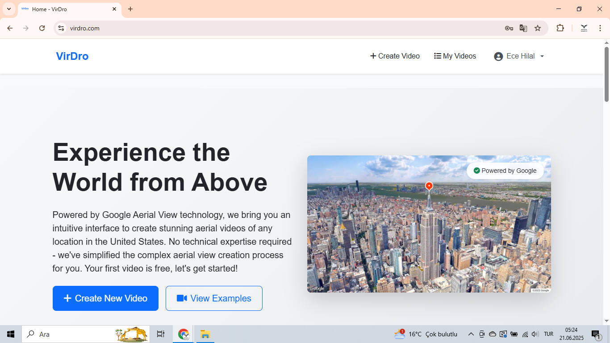
Task: Click the camera icon on View Examples
Action: coord(182,298)
